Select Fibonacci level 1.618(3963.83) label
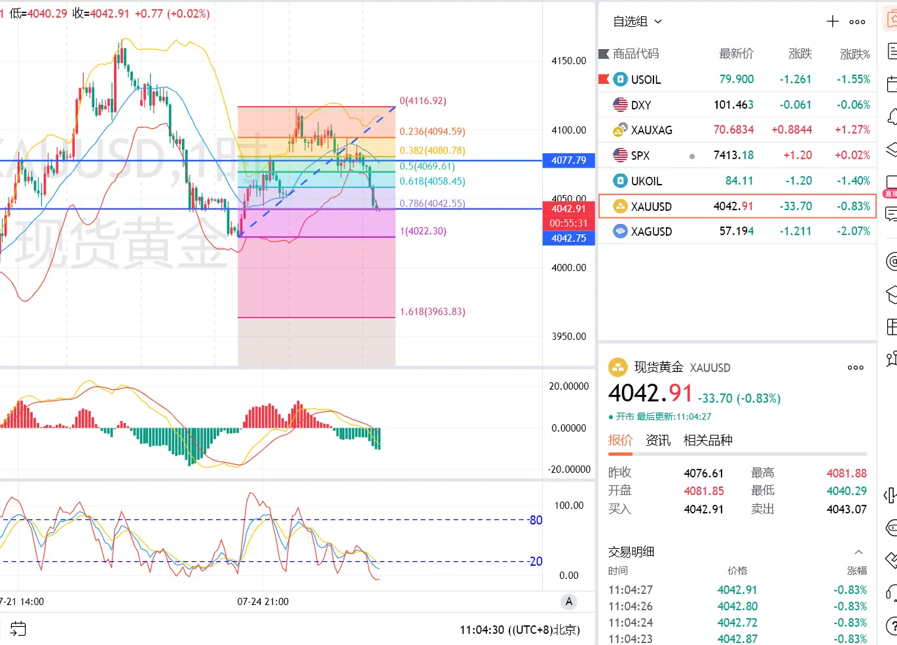 tap(433, 312)
